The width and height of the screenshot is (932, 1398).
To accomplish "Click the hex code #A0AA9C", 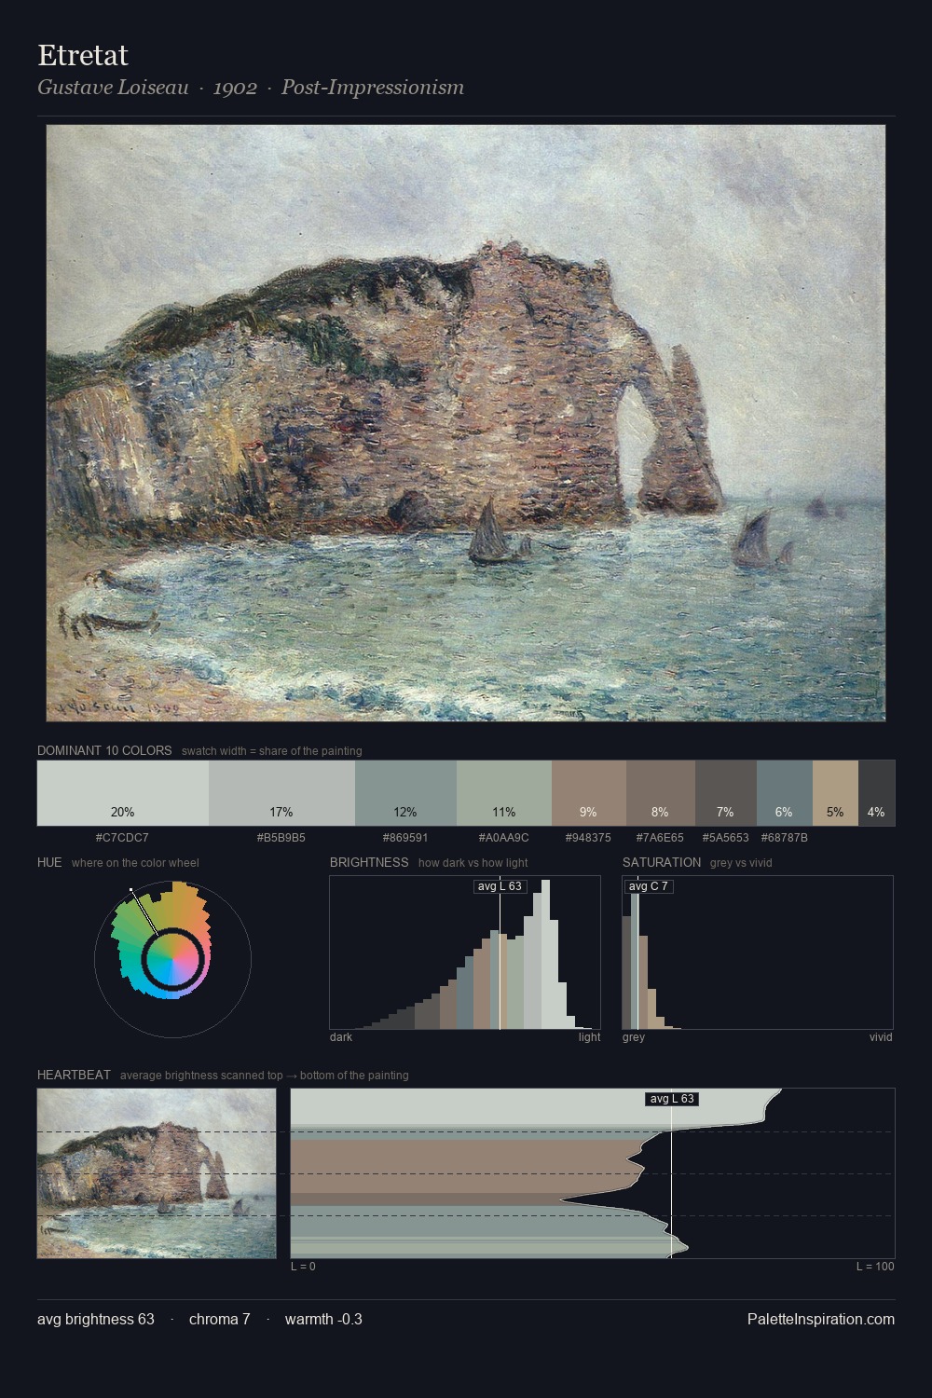I will click(503, 838).
